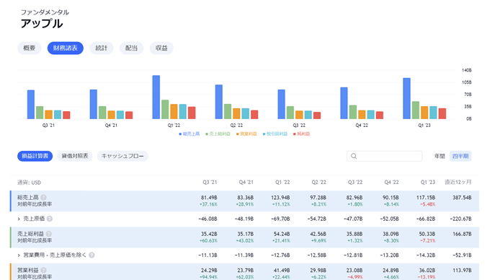Toggle 売上総利益 series in chart legend
This screenshot has width=490, height=280.
point(218,134)
